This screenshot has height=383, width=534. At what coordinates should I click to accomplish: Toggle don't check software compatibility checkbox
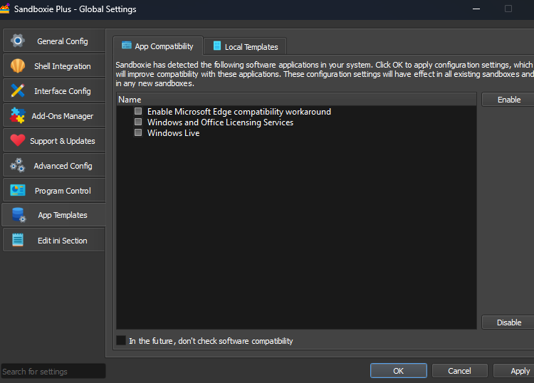[x=121, y=340]
